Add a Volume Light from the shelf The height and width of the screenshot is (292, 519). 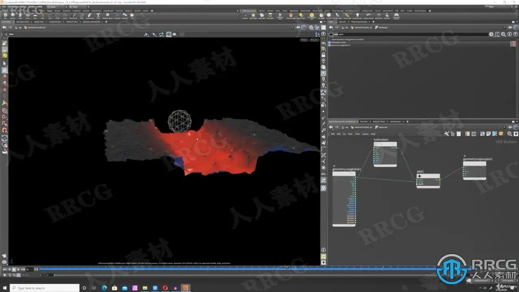click(x=291, y=16)
